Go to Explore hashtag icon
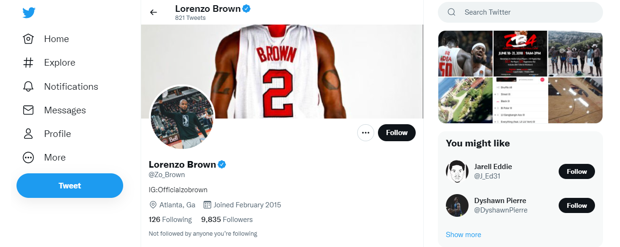Image resolution: width=620 pixels, height=247 pixels. point(29,63)
